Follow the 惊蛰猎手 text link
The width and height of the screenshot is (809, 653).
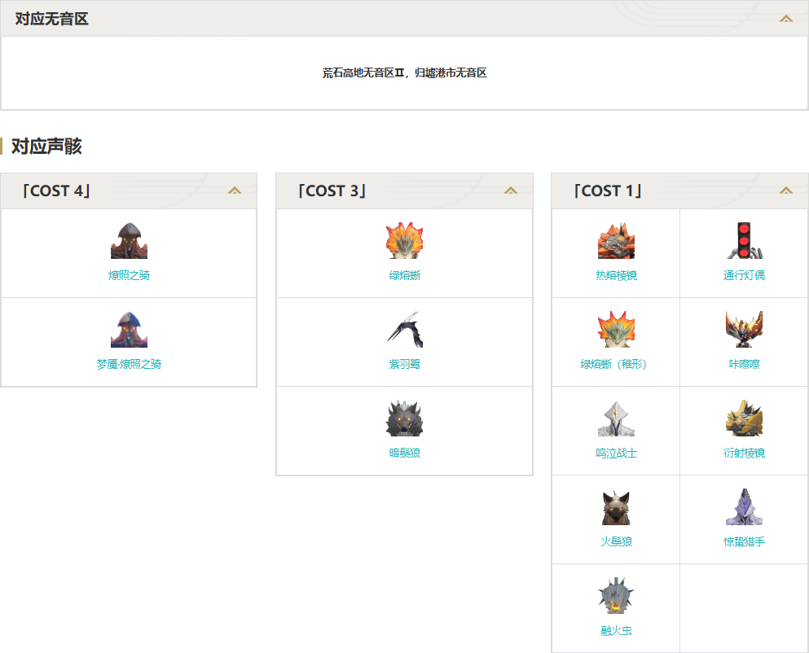[744, 542]
